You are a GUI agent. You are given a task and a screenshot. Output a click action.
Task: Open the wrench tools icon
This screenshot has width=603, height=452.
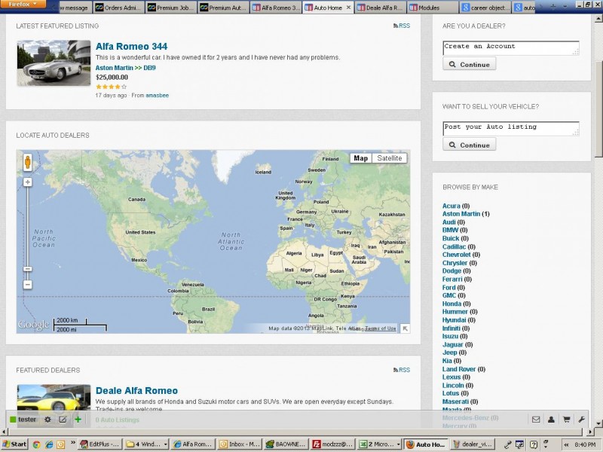581,420
